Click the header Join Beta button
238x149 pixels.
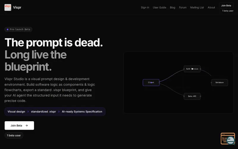pos(226,5)
